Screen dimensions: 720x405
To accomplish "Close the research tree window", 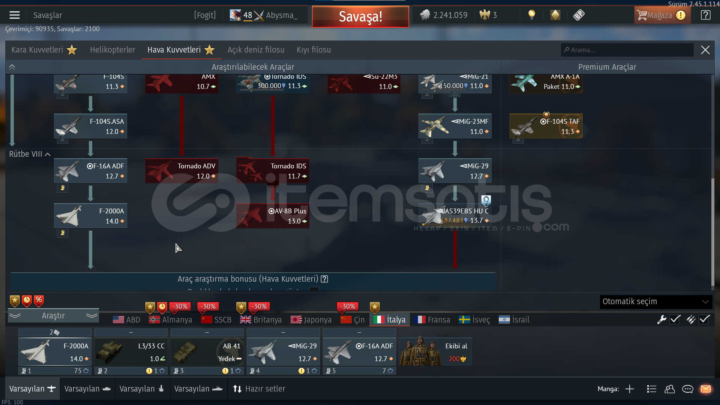I will pos(705,50).
